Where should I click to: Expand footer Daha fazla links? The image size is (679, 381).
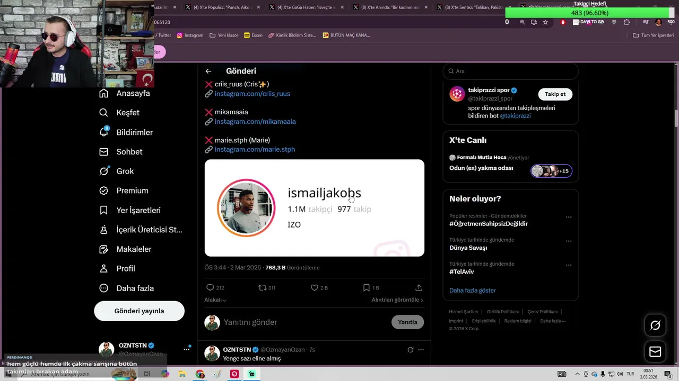553,321
